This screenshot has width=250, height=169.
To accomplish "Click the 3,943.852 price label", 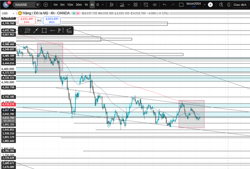I will [x=8, y=130].
